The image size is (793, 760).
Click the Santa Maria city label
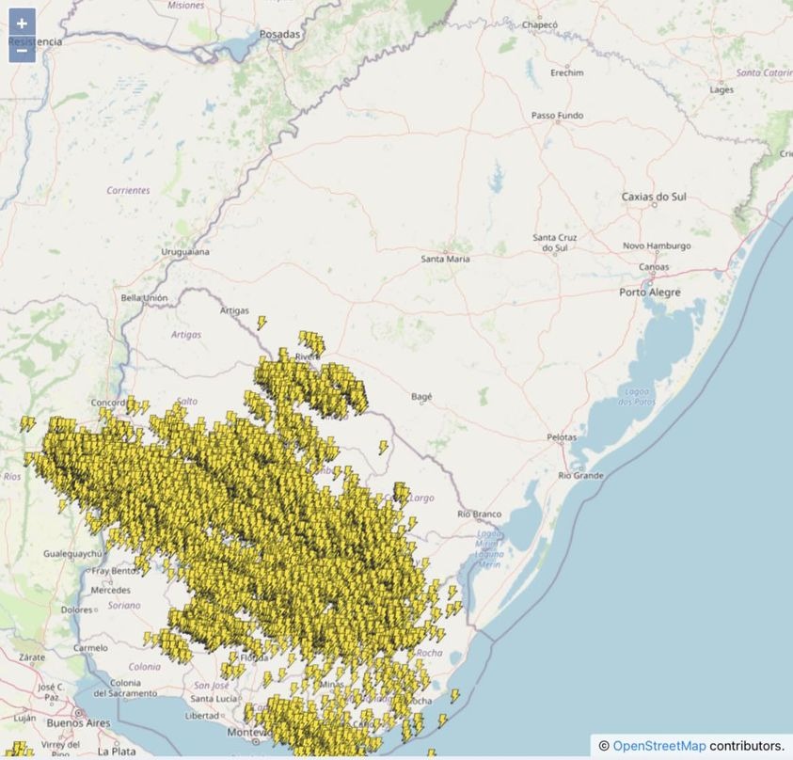tap(445, 259)
